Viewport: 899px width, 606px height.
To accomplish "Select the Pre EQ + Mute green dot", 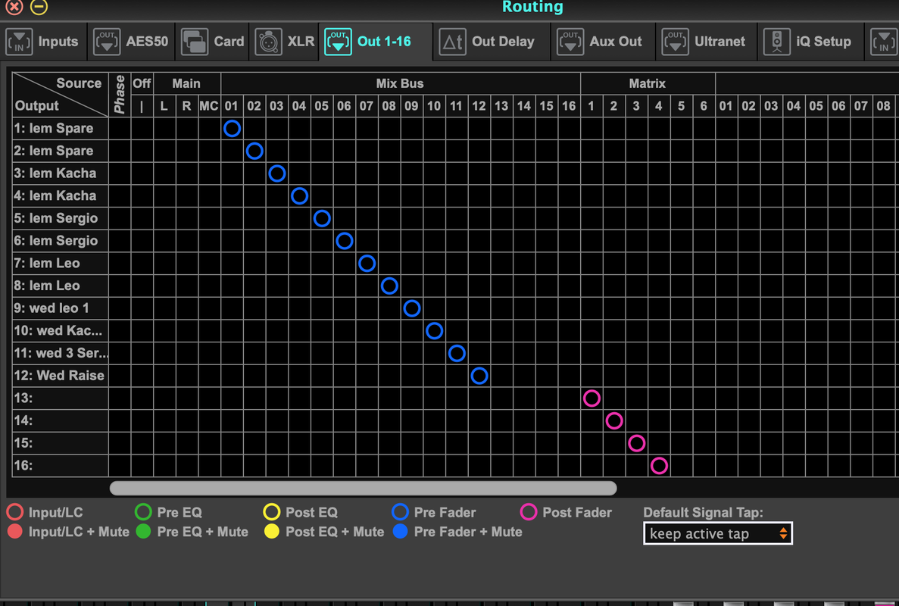I will [143, 532].
